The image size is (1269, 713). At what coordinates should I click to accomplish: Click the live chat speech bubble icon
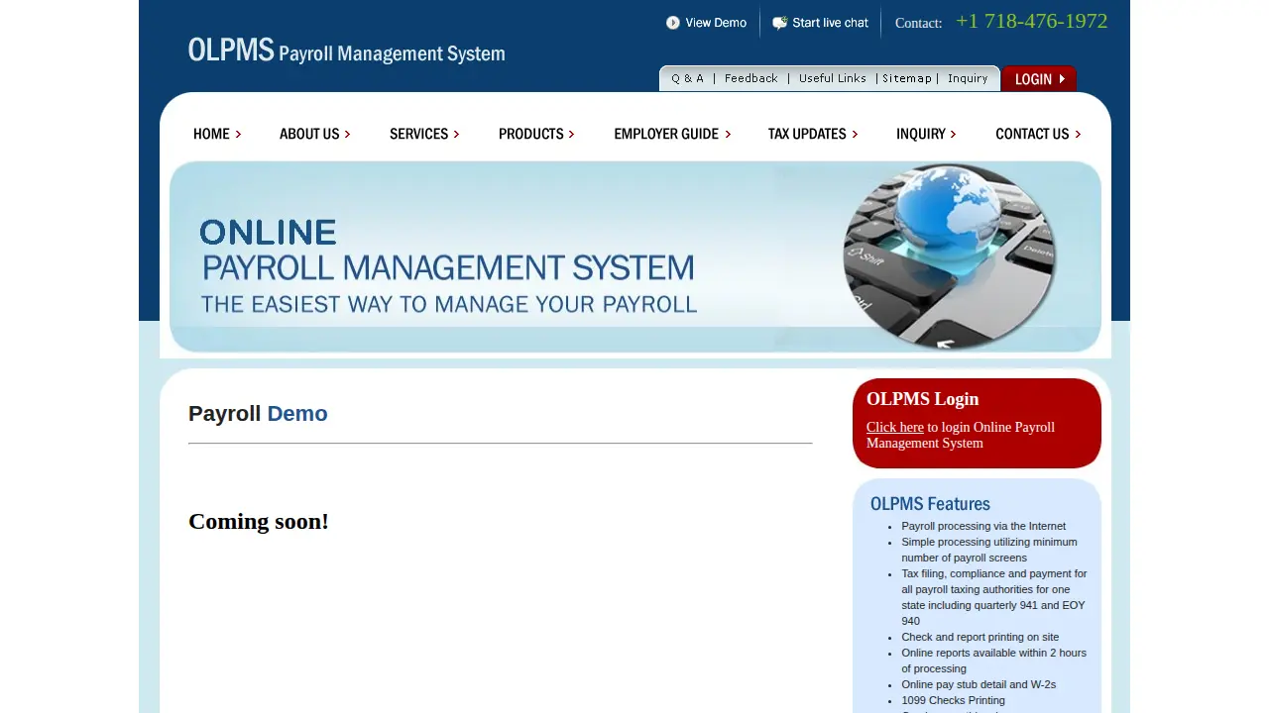tap(780, 23)
